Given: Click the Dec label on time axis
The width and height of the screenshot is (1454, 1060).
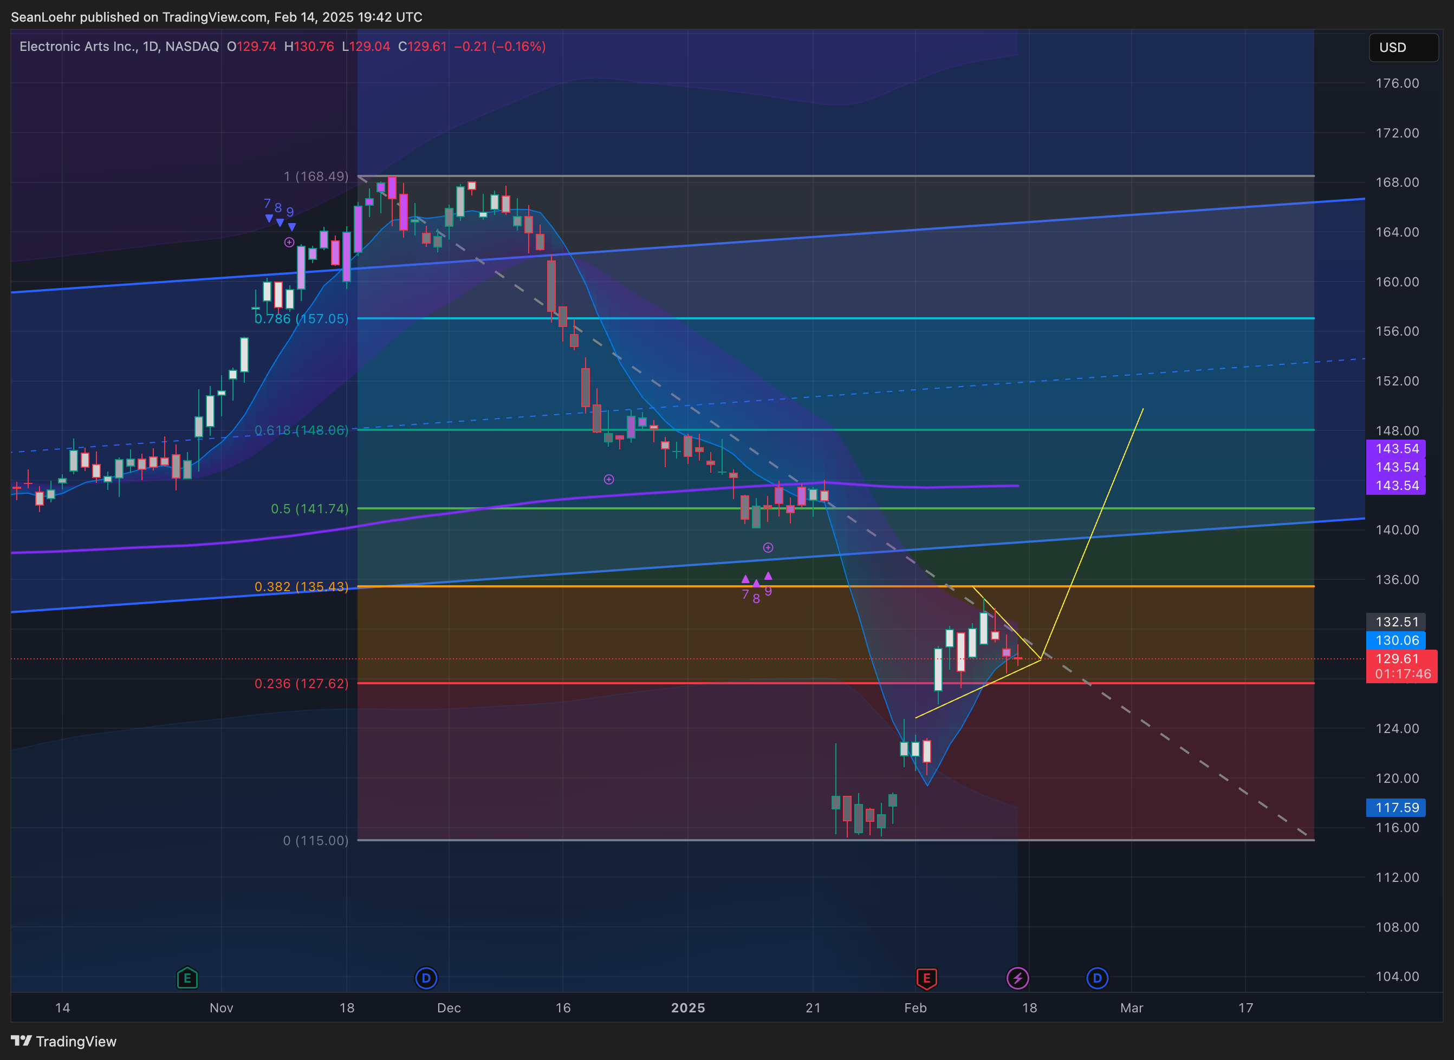Looking at the screenshot, I should (449, 1007).
